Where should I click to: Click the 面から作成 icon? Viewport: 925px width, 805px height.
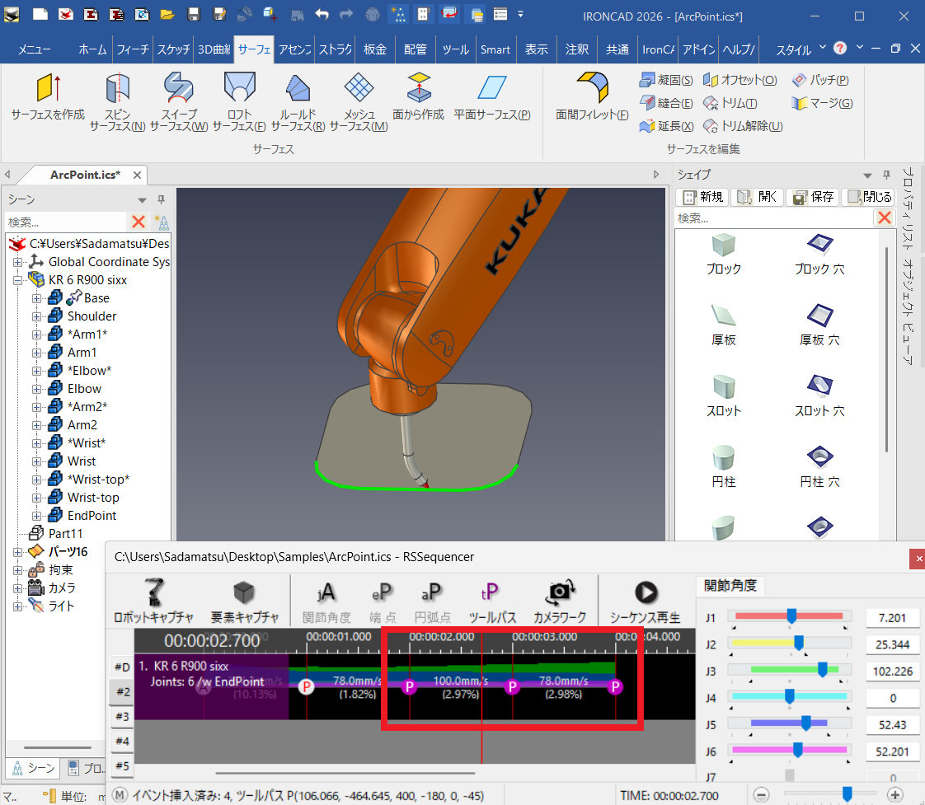[418, 96]
